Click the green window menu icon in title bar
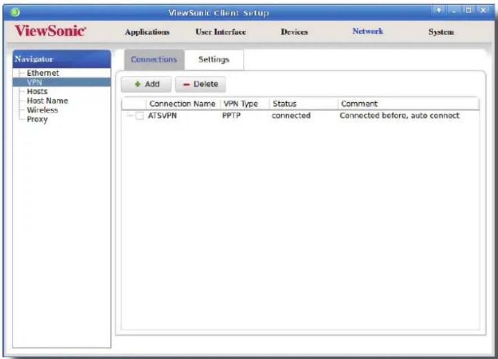This screenshot has height=359, width=498. (15, 12)
